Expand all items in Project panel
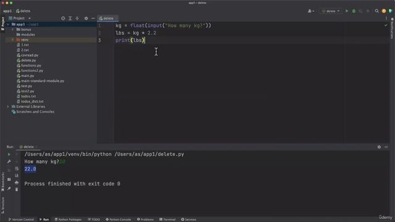This screenshot has height=222, width=395. point(70,18)
